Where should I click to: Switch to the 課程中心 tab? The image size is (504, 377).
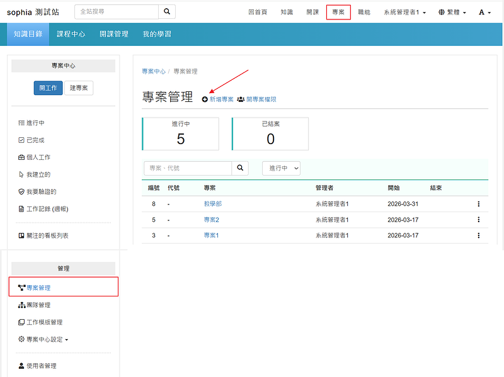click(71, 34)
